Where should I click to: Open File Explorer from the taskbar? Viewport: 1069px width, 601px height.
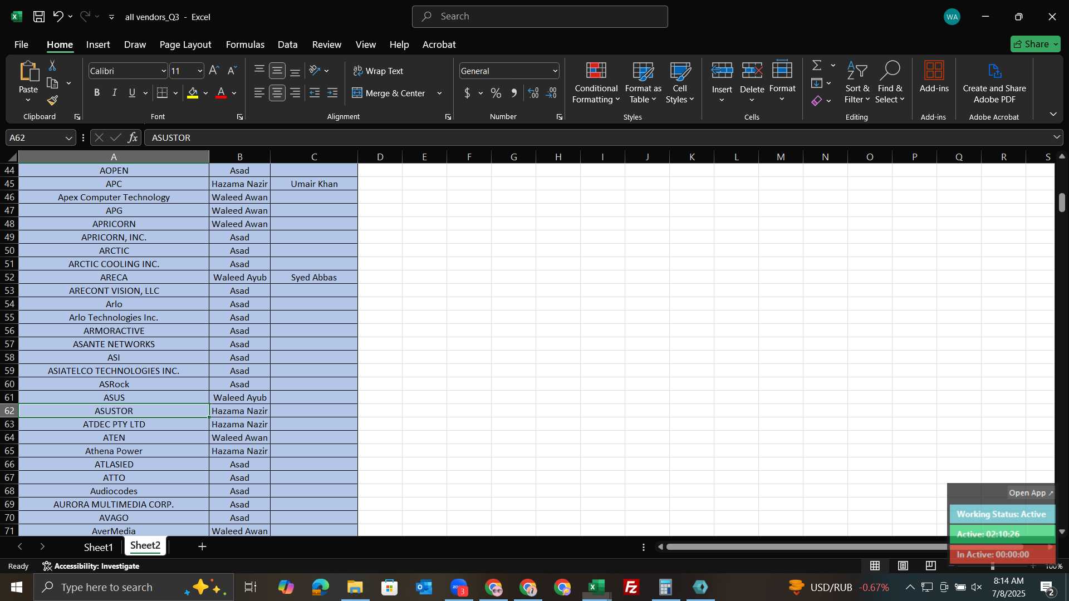[355, 587]
